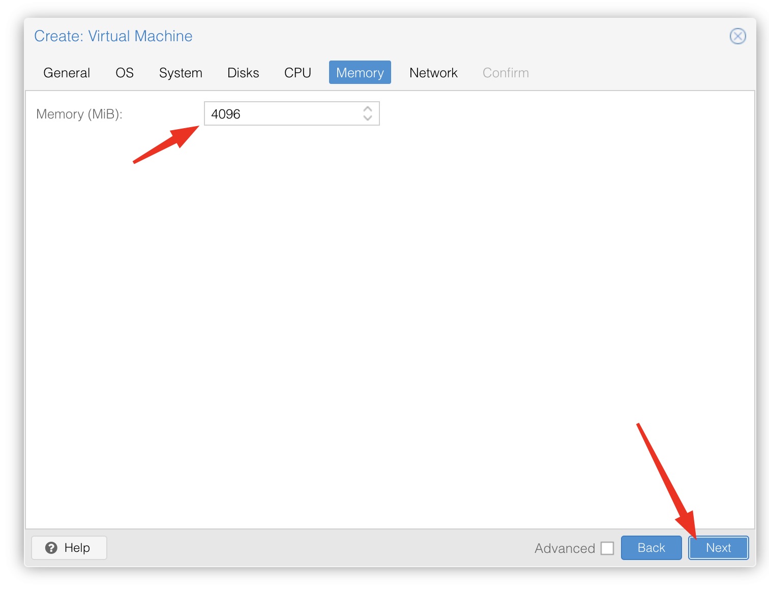Viewport: 769px width, 589px height.
Task: Close the Create Virtual Machine dialog
Action: (737, 36)
